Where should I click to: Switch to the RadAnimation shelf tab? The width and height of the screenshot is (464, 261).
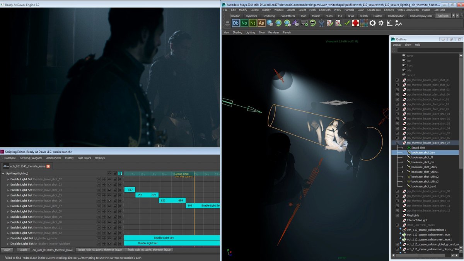(396, 16)
